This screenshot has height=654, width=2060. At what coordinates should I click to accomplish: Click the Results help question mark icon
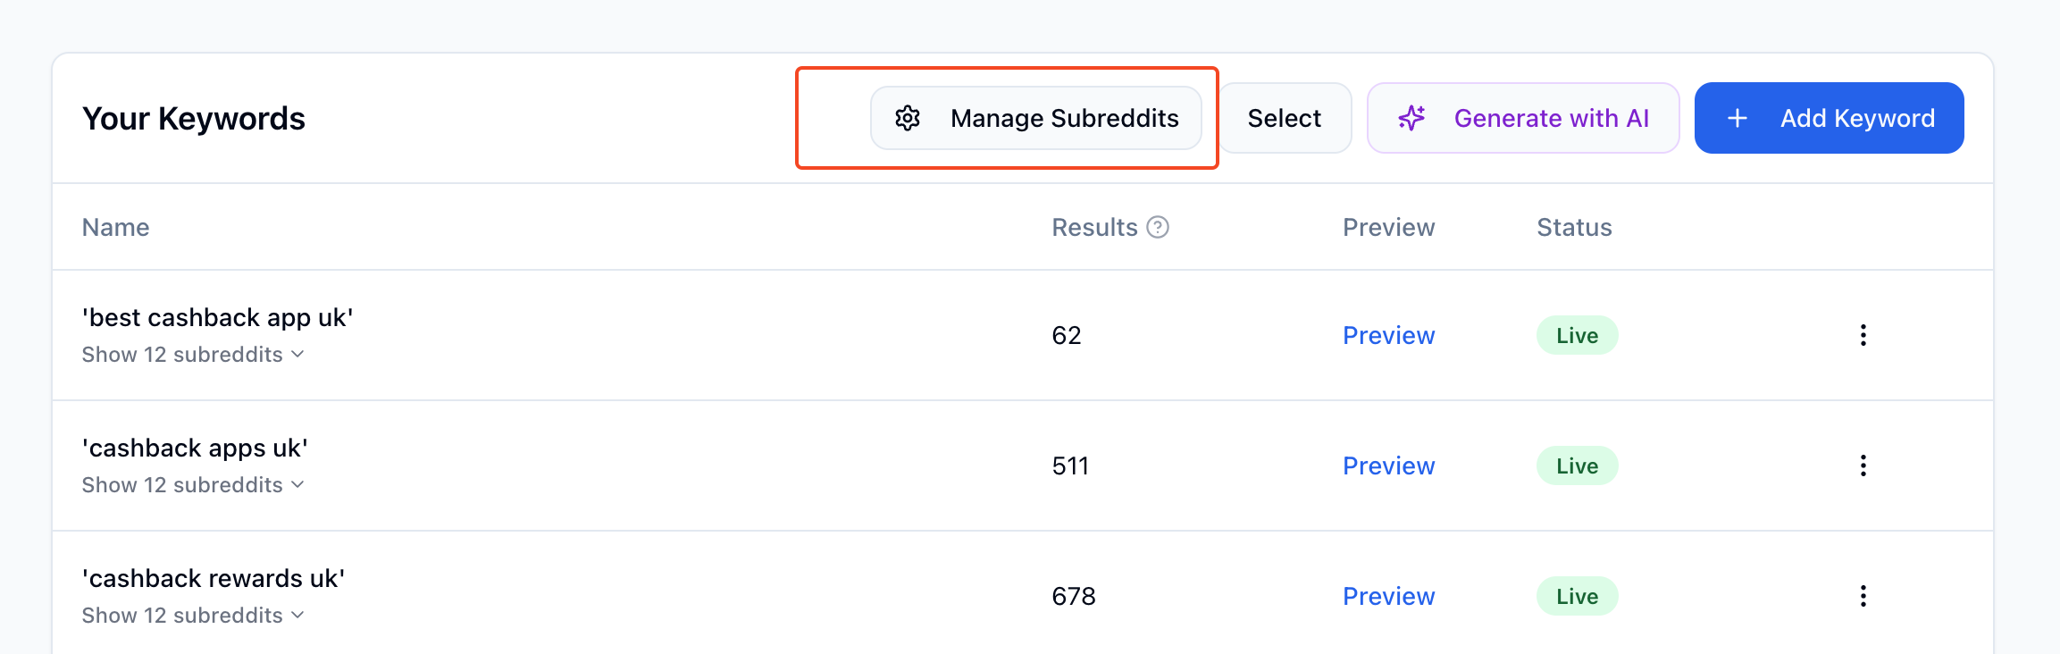[x=1158, y=227]
